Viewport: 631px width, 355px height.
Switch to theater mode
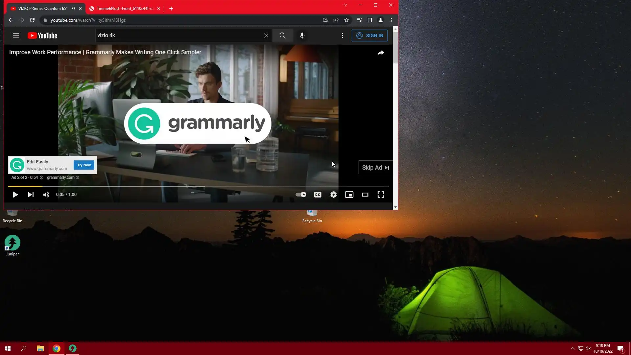pos(365,195)
